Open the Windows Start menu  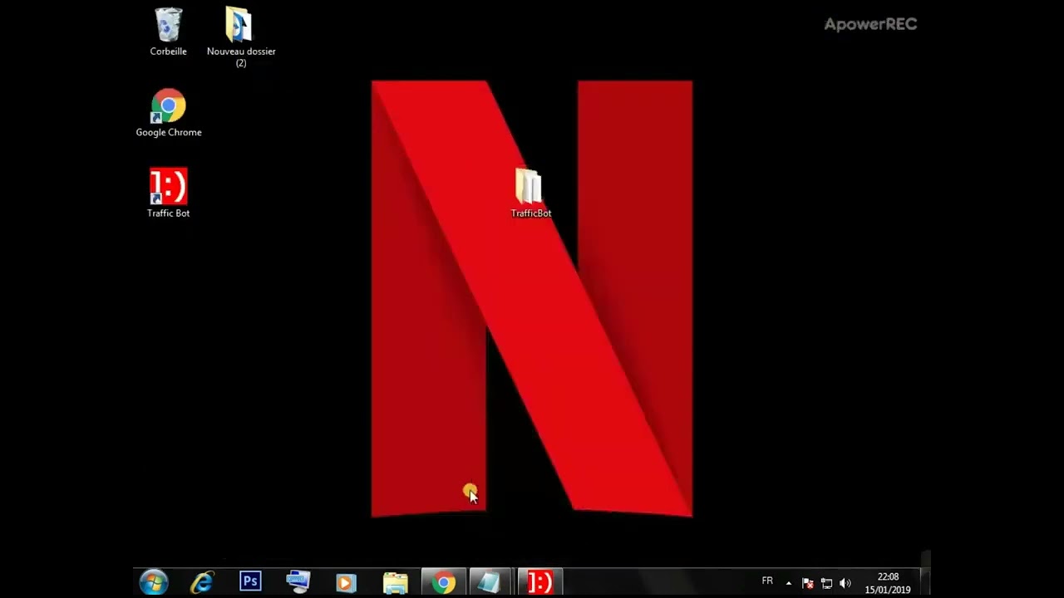pos(154,582)
